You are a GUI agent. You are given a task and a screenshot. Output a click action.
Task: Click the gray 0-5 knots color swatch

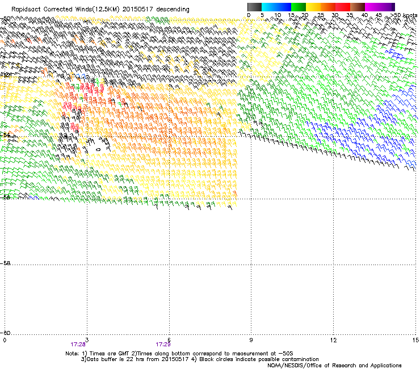[x=254, y=7]
